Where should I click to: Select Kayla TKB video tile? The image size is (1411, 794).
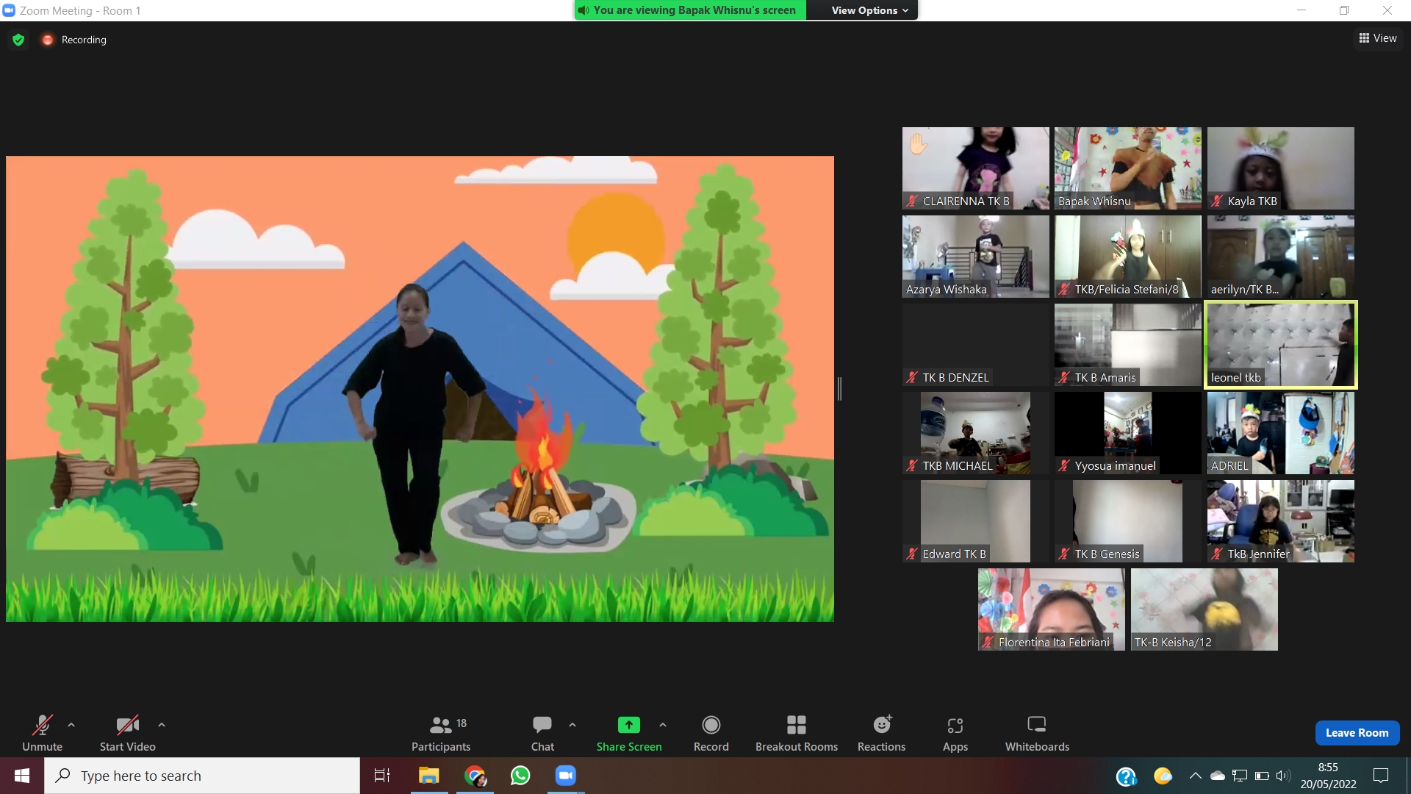pyautogui.click(x=1280, y=168)
